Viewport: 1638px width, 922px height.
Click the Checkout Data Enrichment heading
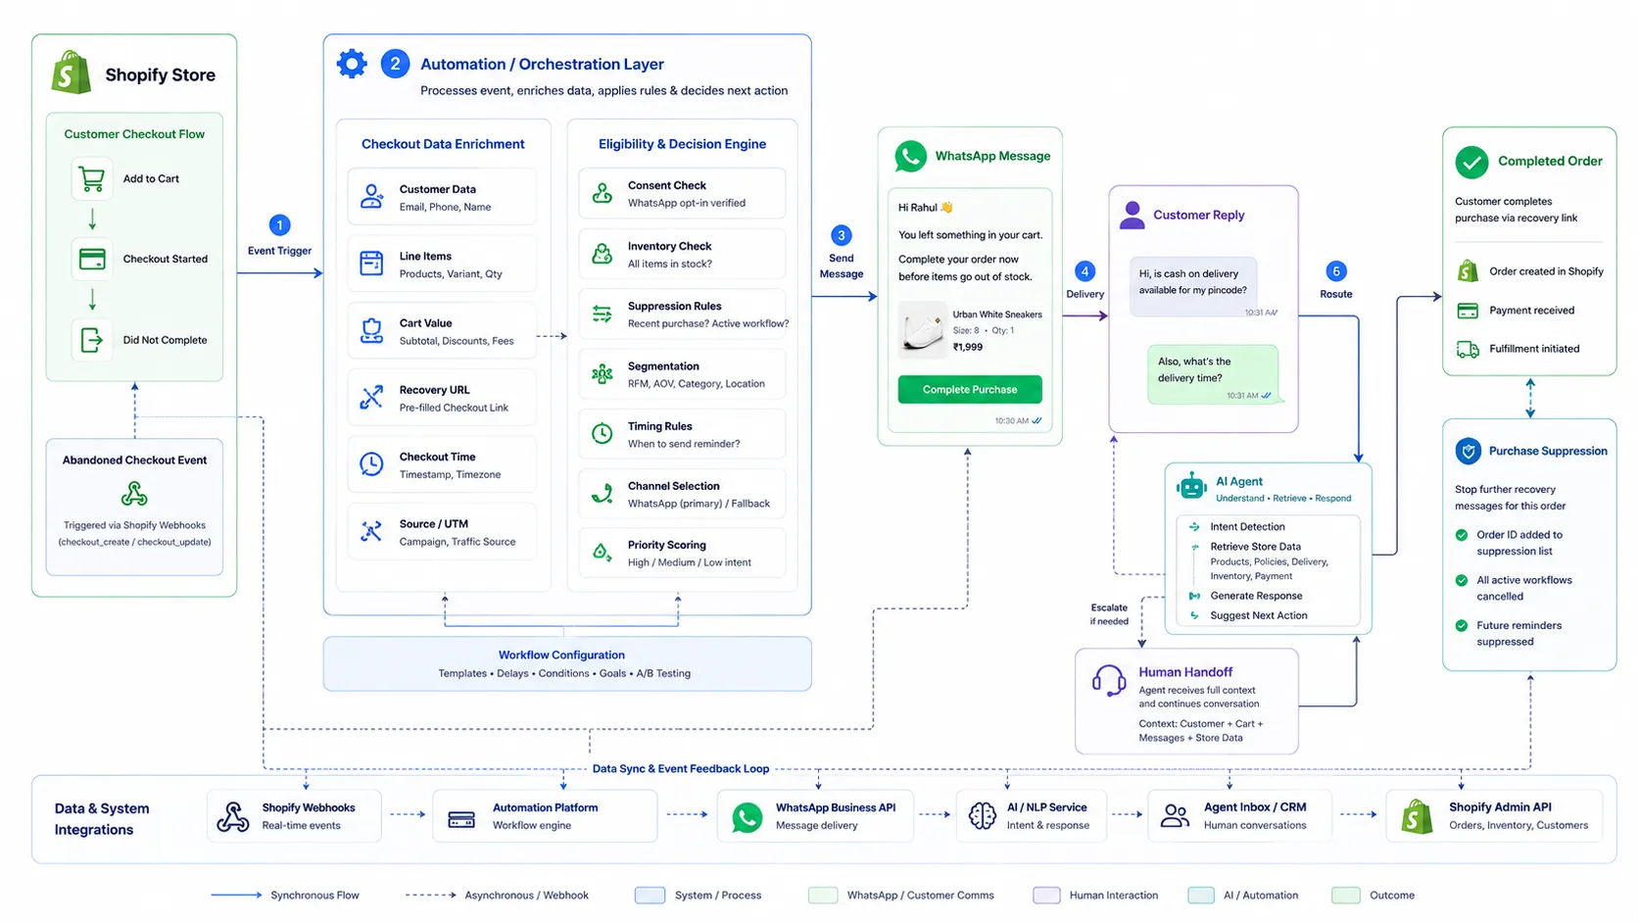coord(443,144)
